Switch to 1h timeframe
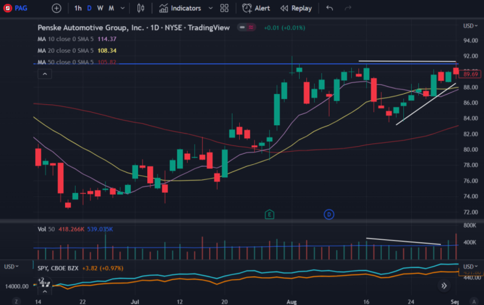The width and height of the screenshot is (484, 305). [78, 8]
